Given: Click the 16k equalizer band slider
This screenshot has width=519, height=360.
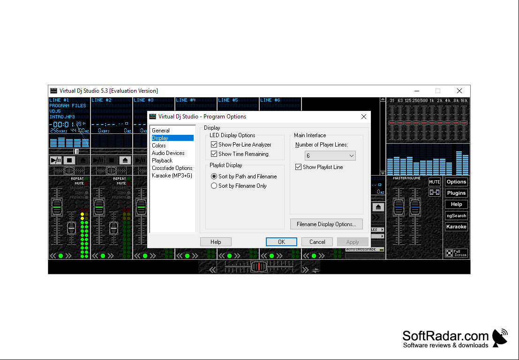Looking at the screenshot, I should [x=464, y=123].
